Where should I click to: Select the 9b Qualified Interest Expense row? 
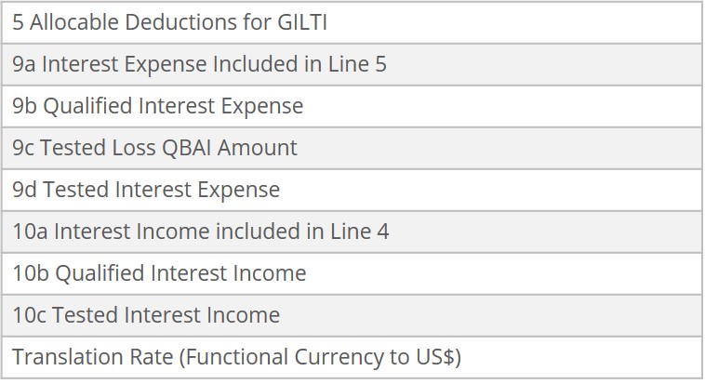coord(352,106)
